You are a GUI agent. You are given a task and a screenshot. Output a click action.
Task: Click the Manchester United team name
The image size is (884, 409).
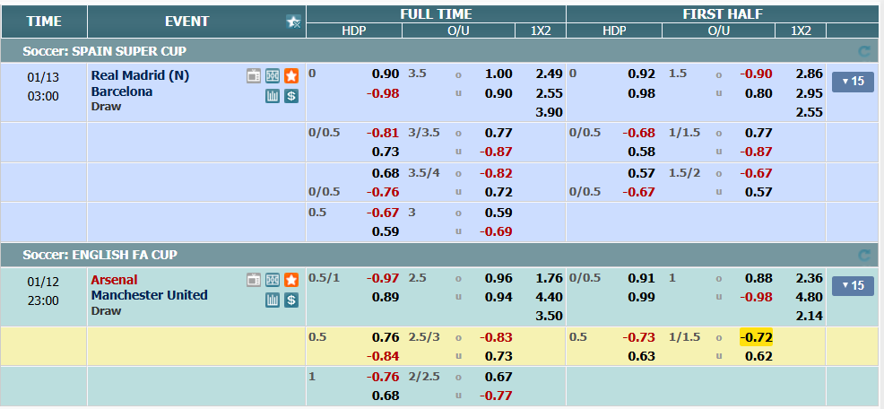point(149,295)
